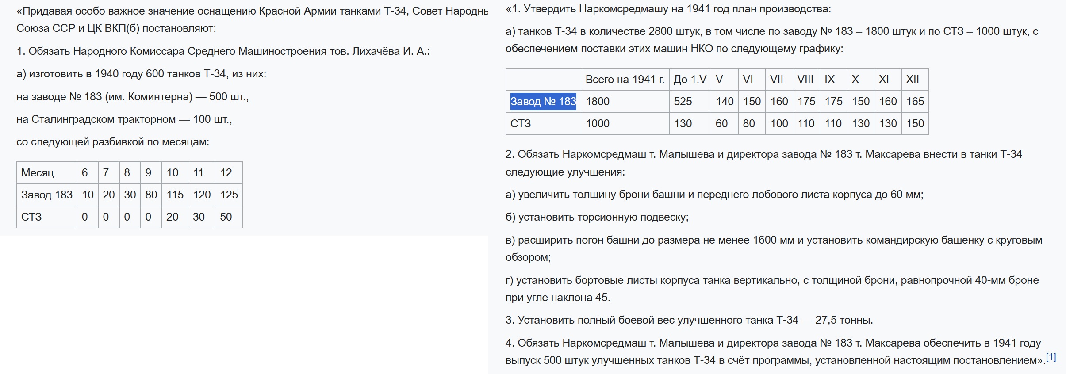The width and height of the screenshot is (1066, 374).
Task: Click '«1. Утвердить Наркомсредмашу на 1941 год' line
Action: pos(668,9)
